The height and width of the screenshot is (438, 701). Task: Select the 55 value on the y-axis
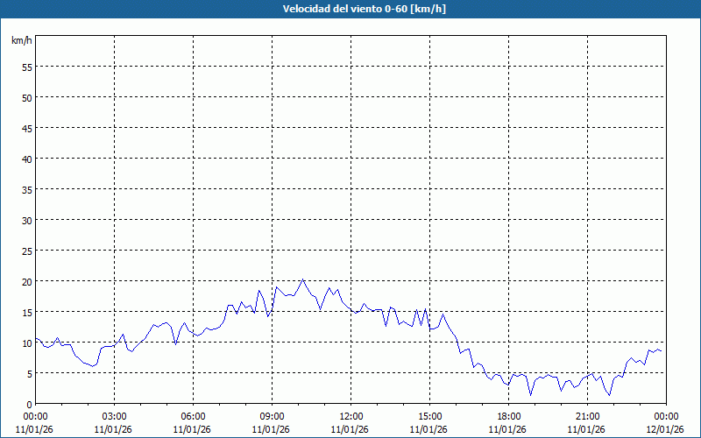(26, 67)
